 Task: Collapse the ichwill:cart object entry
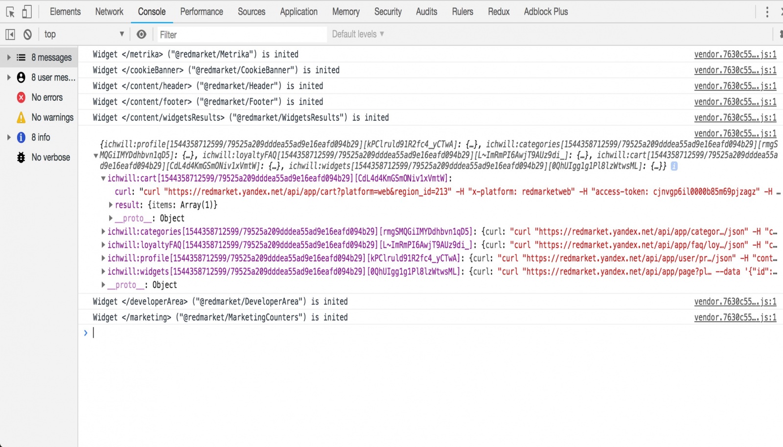point(103,179)
